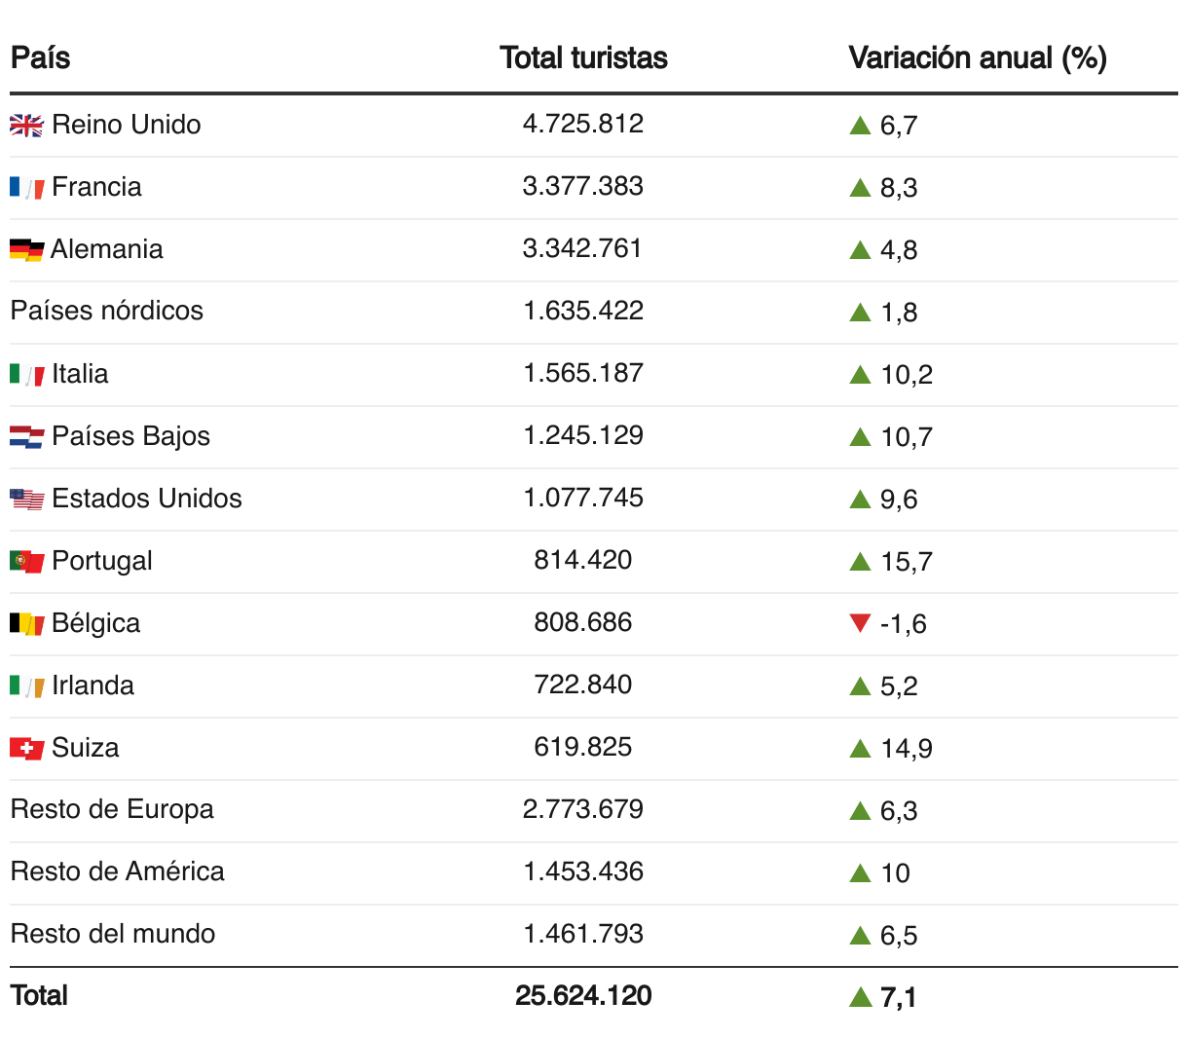The height and width of the screenshot is (1038, 1188).
Task: Click the Netherlands flag next to Países Bajos
Action: click(x=26, y=437)
